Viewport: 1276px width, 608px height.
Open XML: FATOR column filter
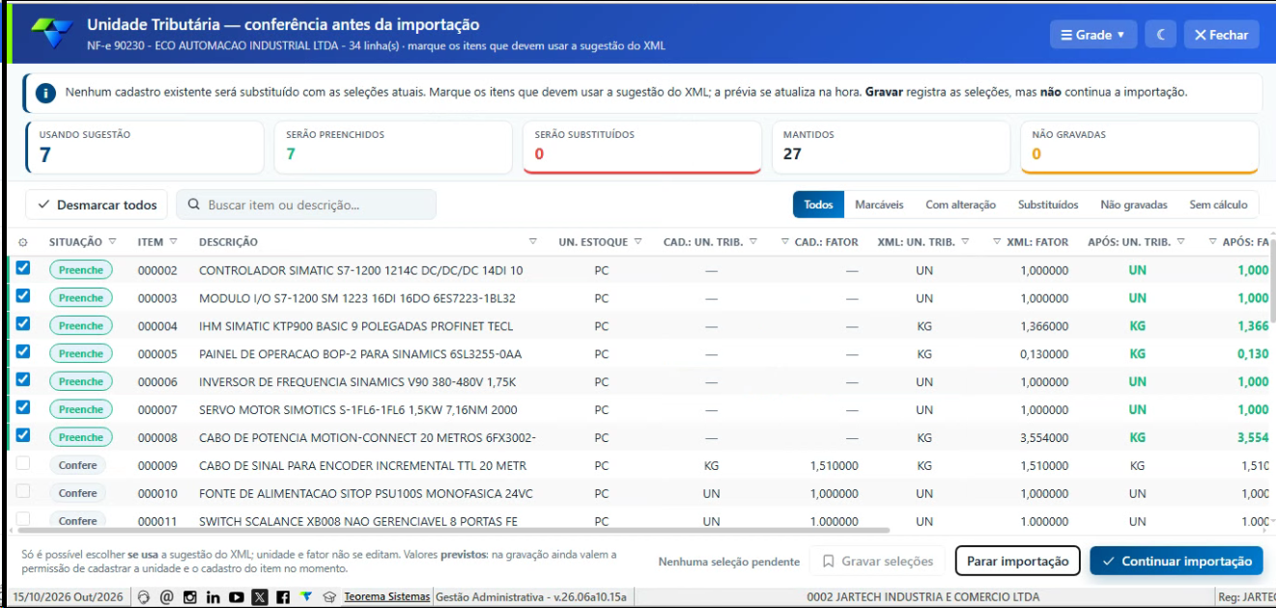coord(997,241)
